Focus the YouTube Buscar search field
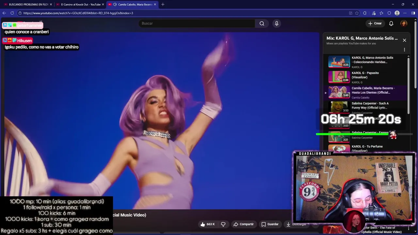The image size is (418, 235). pos(197,23)
